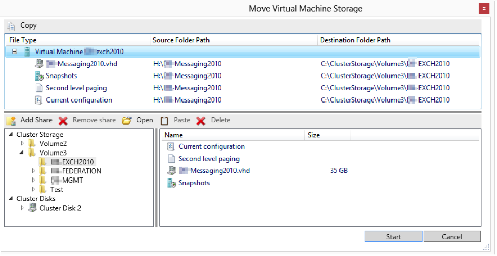Image resolution: width=497 pixels, height=256 pixels.
Task: Select Snapshots in the lower file list
Action: point(194,183)
